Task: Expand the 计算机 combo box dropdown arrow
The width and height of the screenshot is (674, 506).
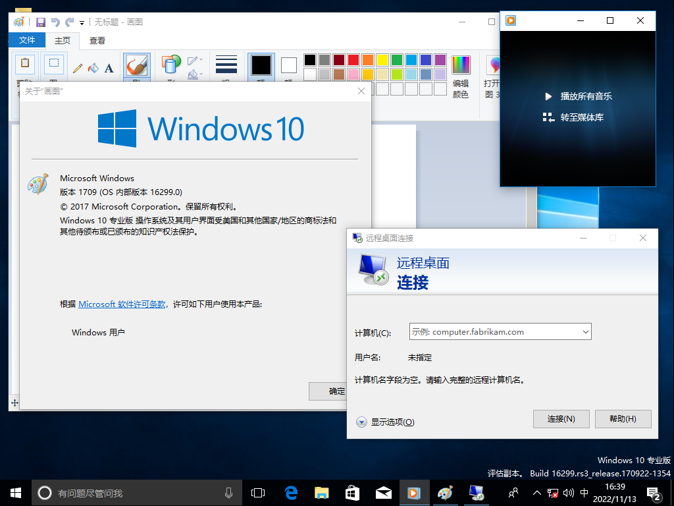Action: [585, 332]
